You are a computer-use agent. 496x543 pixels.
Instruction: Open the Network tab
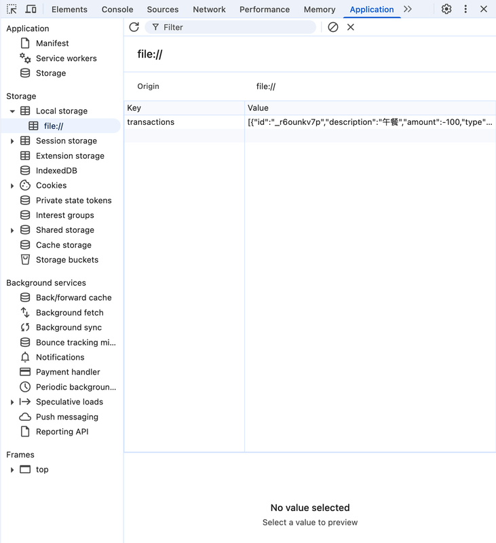[x=209, y=10]
